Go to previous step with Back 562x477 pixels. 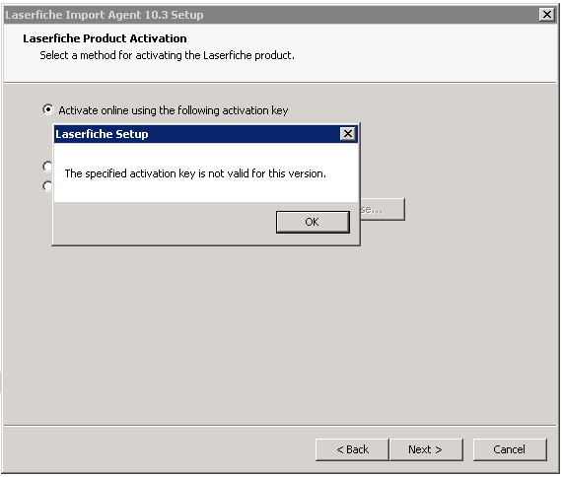pos(352,449)
